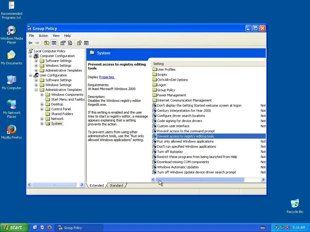310x232 pixels.
Task: Expand the Desktop tree node
Action: click(42, 104)
